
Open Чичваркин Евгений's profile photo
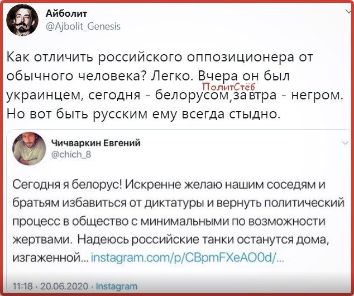[29, 149]
